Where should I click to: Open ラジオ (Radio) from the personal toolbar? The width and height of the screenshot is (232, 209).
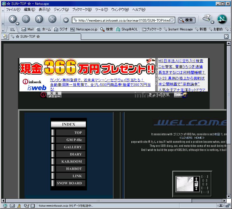(61, 29)
